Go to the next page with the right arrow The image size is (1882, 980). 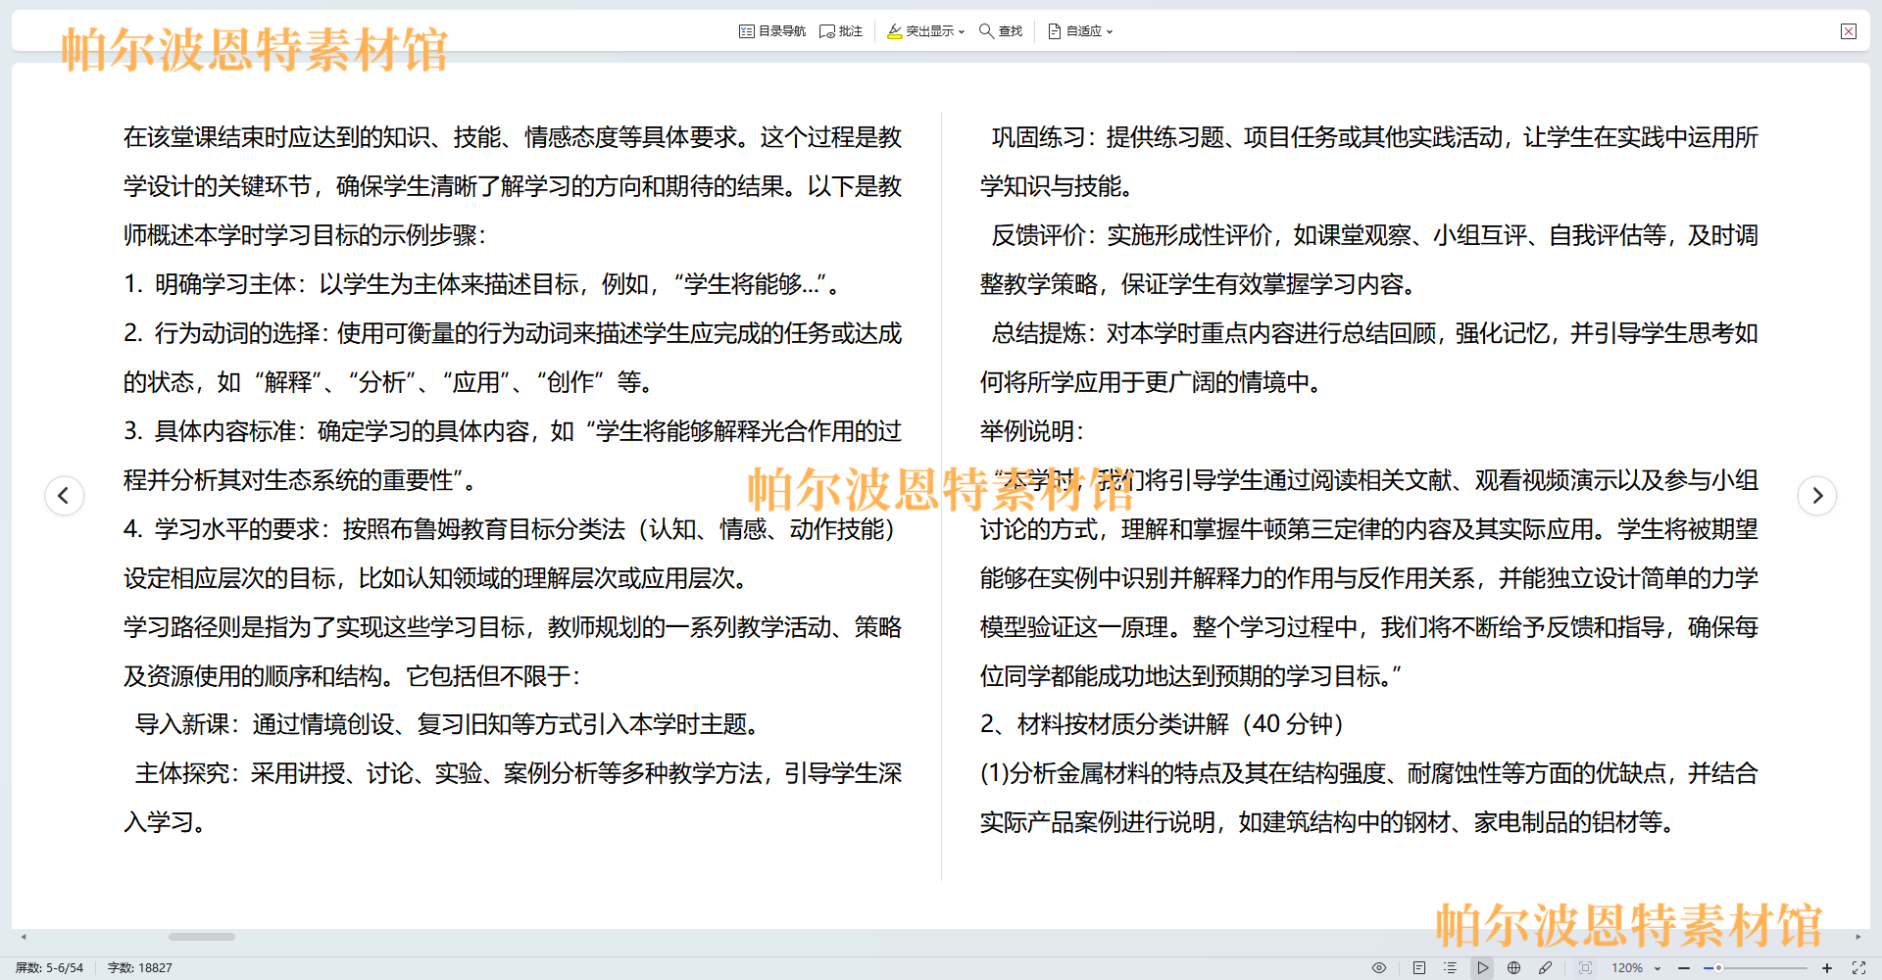coord(1817,495)
